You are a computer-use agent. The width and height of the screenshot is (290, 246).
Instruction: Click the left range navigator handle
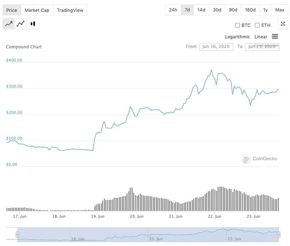pyautogui.click(x=17, y=234)
